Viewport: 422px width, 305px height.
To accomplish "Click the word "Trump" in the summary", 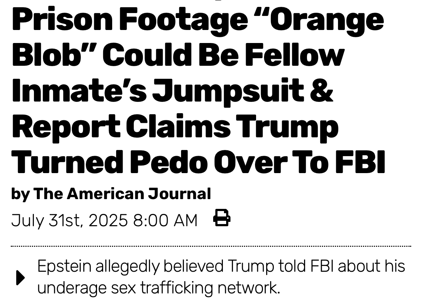I will [251, 266].
